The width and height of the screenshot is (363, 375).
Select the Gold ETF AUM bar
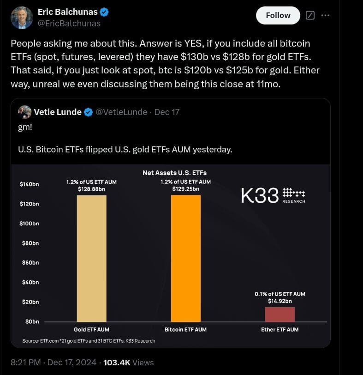coord(91,259)
